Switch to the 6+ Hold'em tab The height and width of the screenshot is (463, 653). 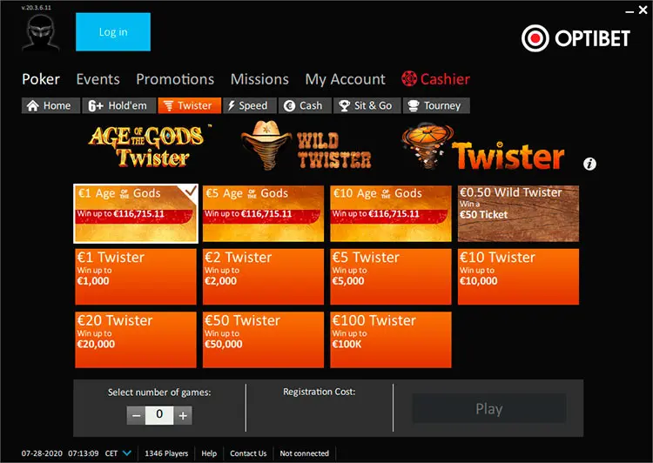(119, 106)
